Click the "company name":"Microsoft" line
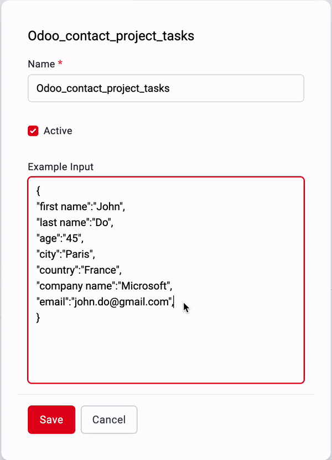 click(x=104, y=286)
